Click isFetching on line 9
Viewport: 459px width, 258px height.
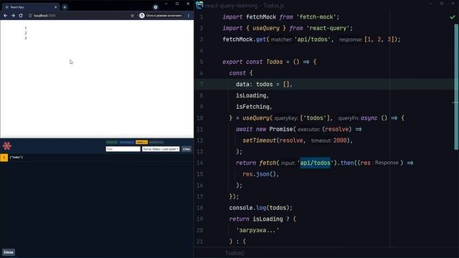coord(252,107)
